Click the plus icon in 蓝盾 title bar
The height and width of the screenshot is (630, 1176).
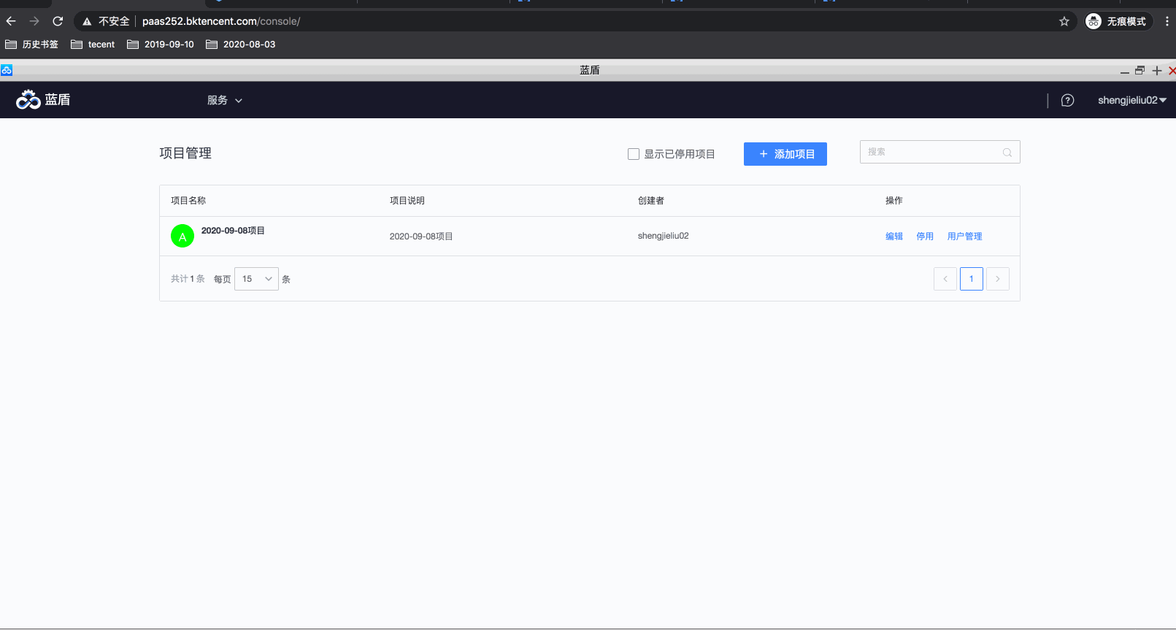[1157, 70]
